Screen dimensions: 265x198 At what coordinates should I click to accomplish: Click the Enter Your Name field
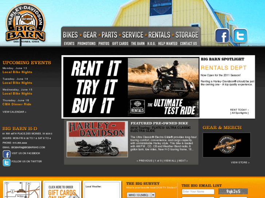[x=198, y=191]
